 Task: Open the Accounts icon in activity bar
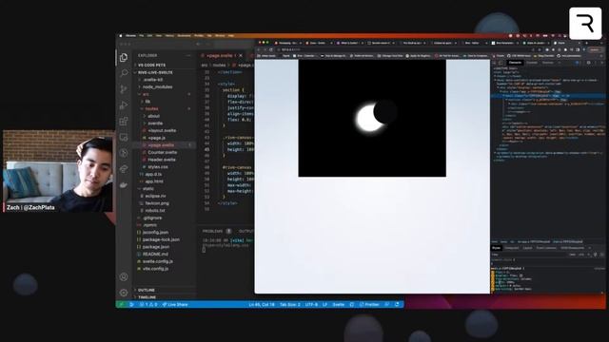(124, 276)
